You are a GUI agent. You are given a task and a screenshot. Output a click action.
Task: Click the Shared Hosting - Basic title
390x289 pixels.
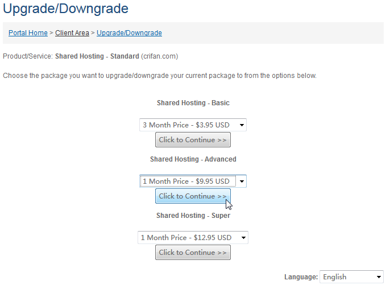coord(193,103)
